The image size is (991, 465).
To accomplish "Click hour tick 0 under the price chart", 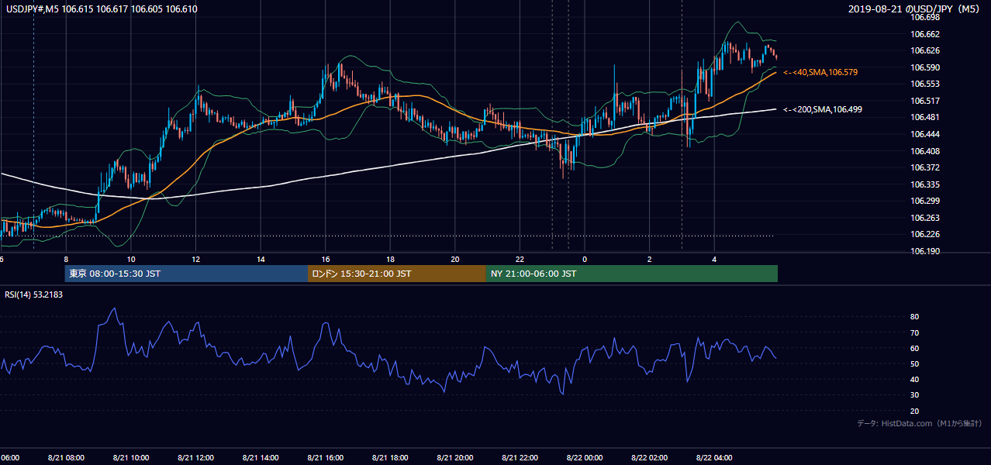I will pyautogui.click(x=585, y=260).
